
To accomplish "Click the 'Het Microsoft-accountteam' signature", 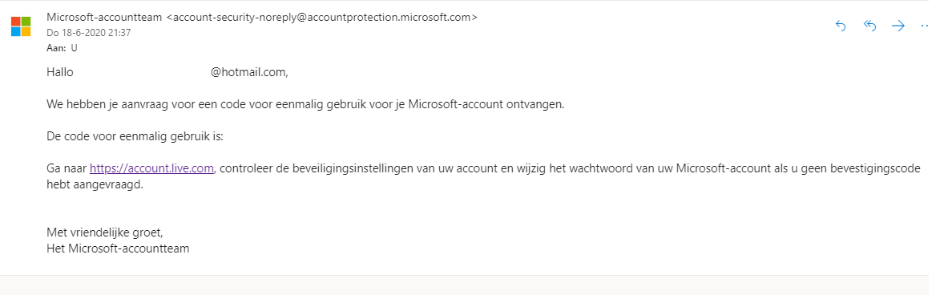I will tap(119, 248).
